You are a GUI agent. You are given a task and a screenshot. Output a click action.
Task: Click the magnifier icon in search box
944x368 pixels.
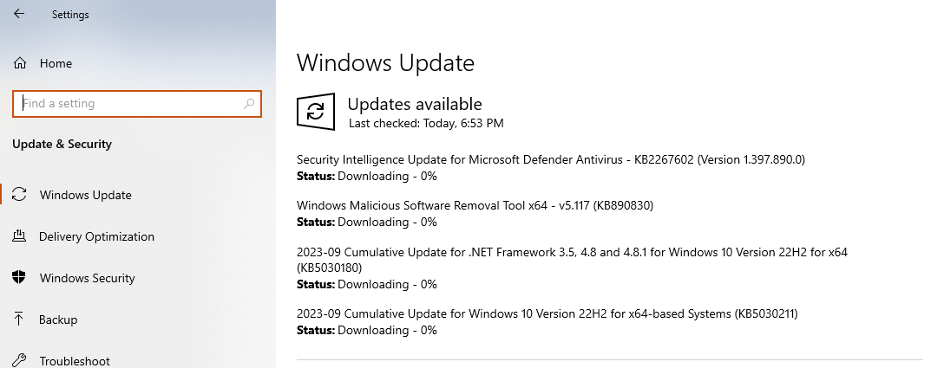tap(249, 103)
